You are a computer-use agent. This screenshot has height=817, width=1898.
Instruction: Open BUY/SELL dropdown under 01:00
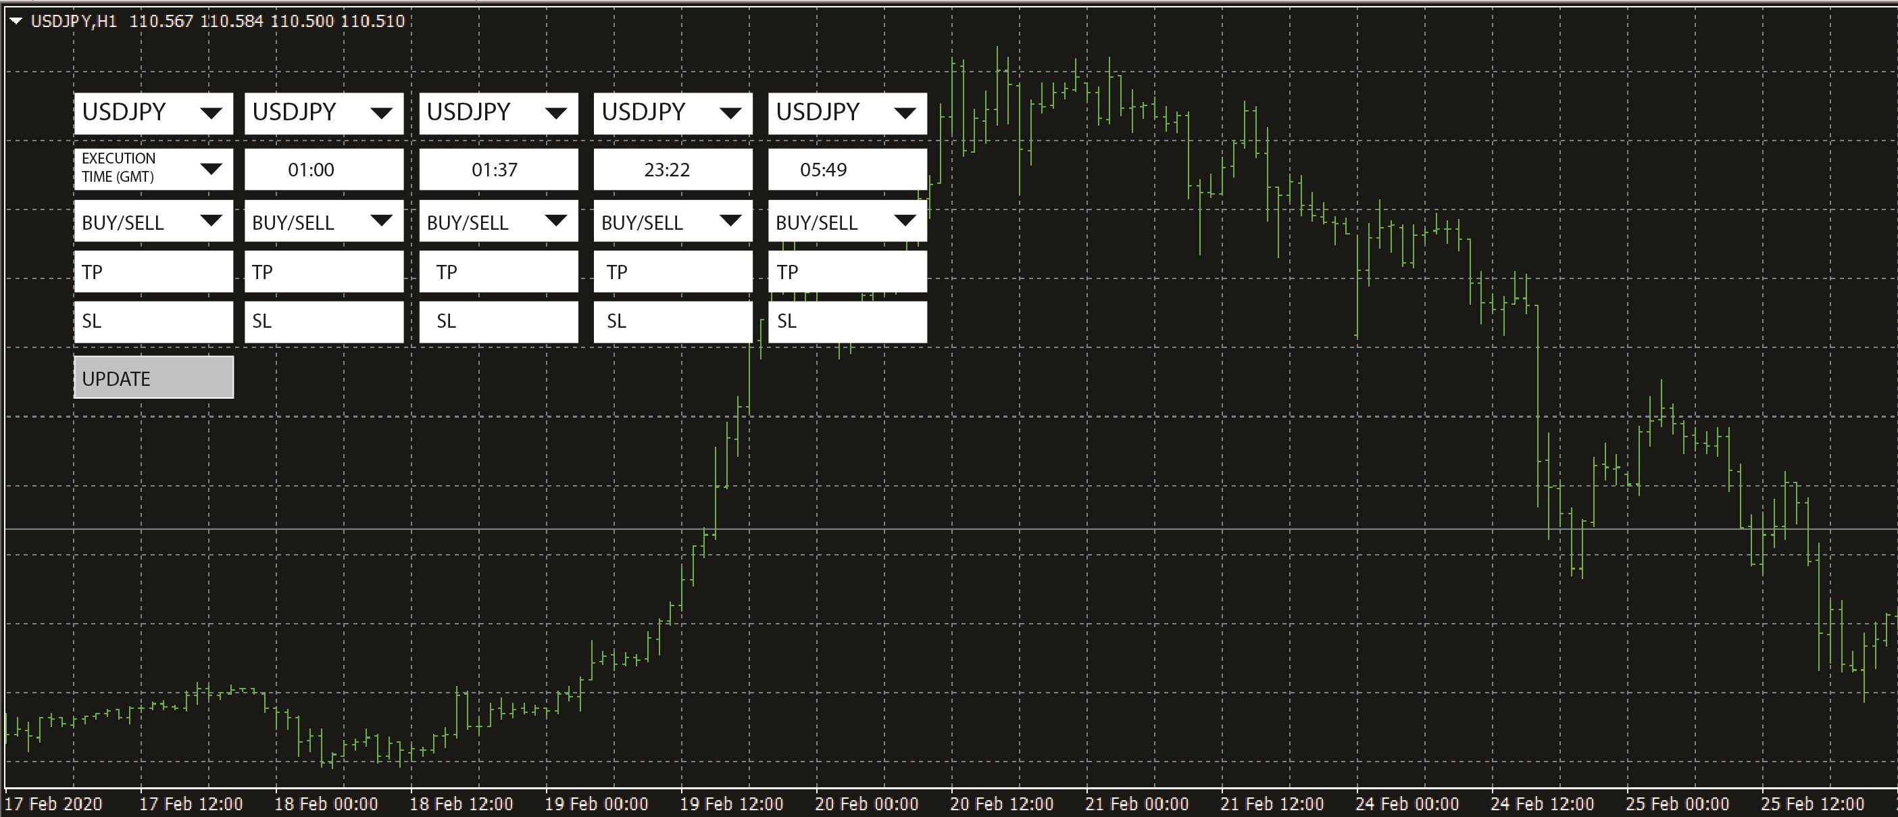pyautogui.click(x=324, y=221)
